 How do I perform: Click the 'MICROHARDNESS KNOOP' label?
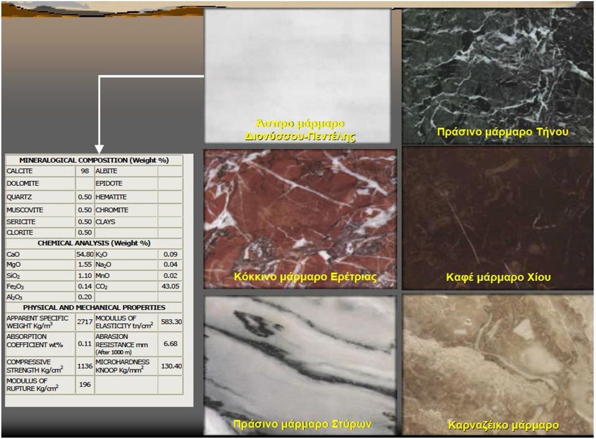click(x=122, y=366)
